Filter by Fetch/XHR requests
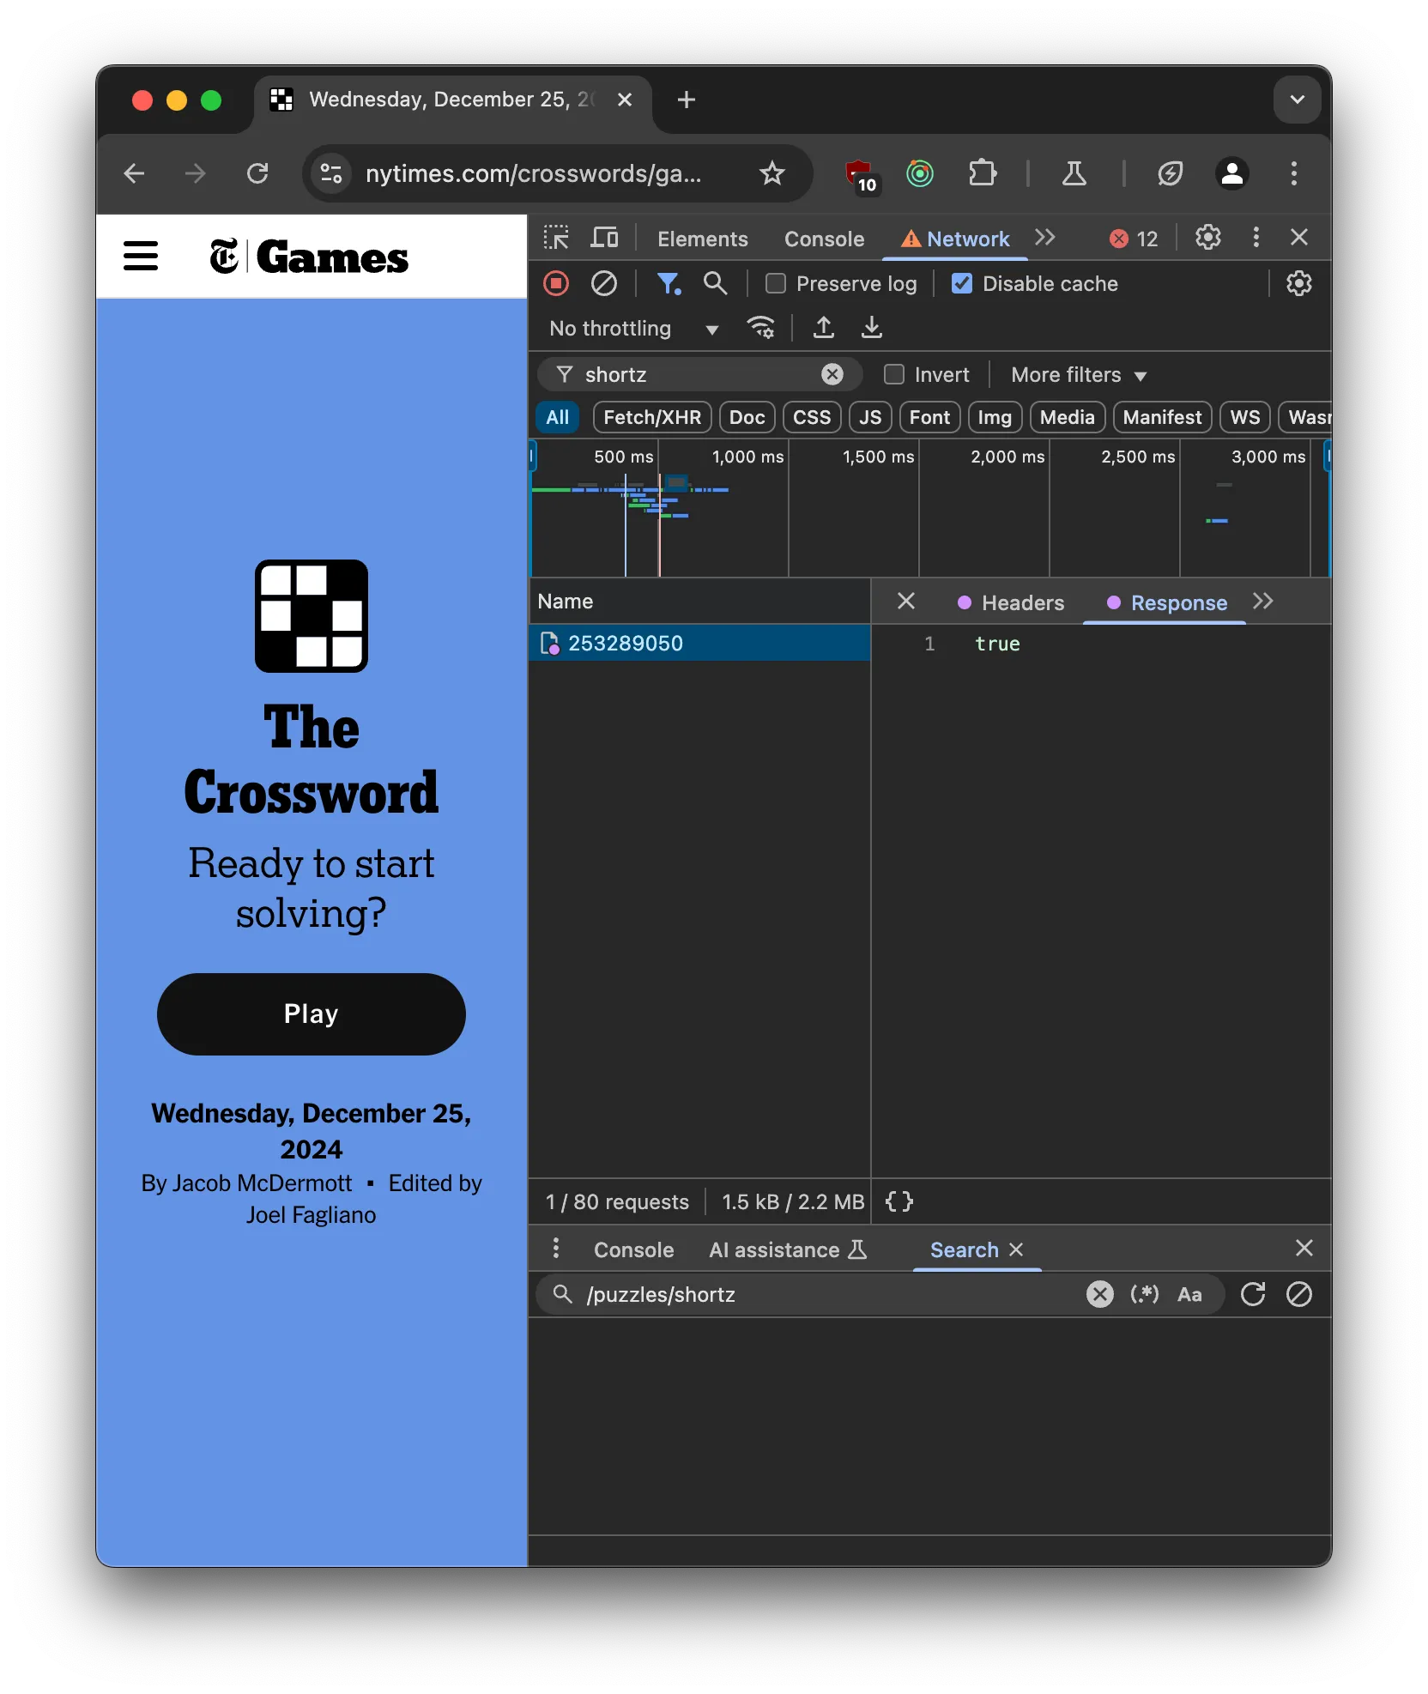Screen dimensions: 1428x1694 coord(652,417)
